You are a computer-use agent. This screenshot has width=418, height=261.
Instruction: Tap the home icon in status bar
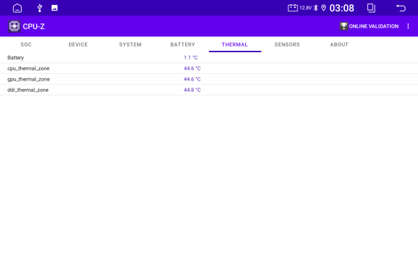click(x=17, y=8)
